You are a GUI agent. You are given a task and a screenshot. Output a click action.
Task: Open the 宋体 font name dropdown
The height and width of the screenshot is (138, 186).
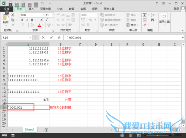coord(44,15)
